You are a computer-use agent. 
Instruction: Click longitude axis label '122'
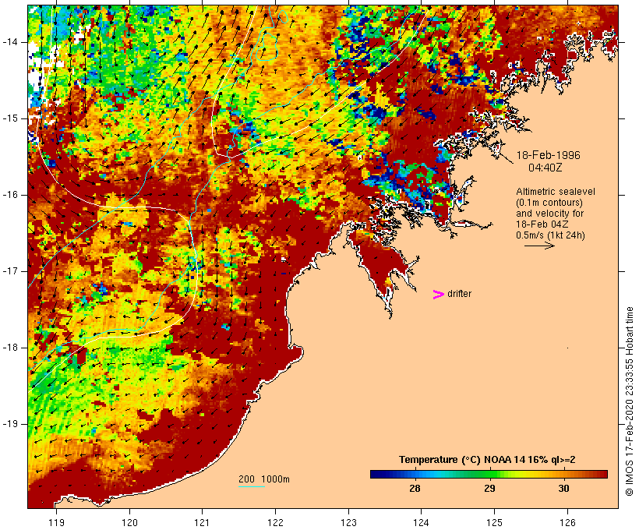pos(276,523)
